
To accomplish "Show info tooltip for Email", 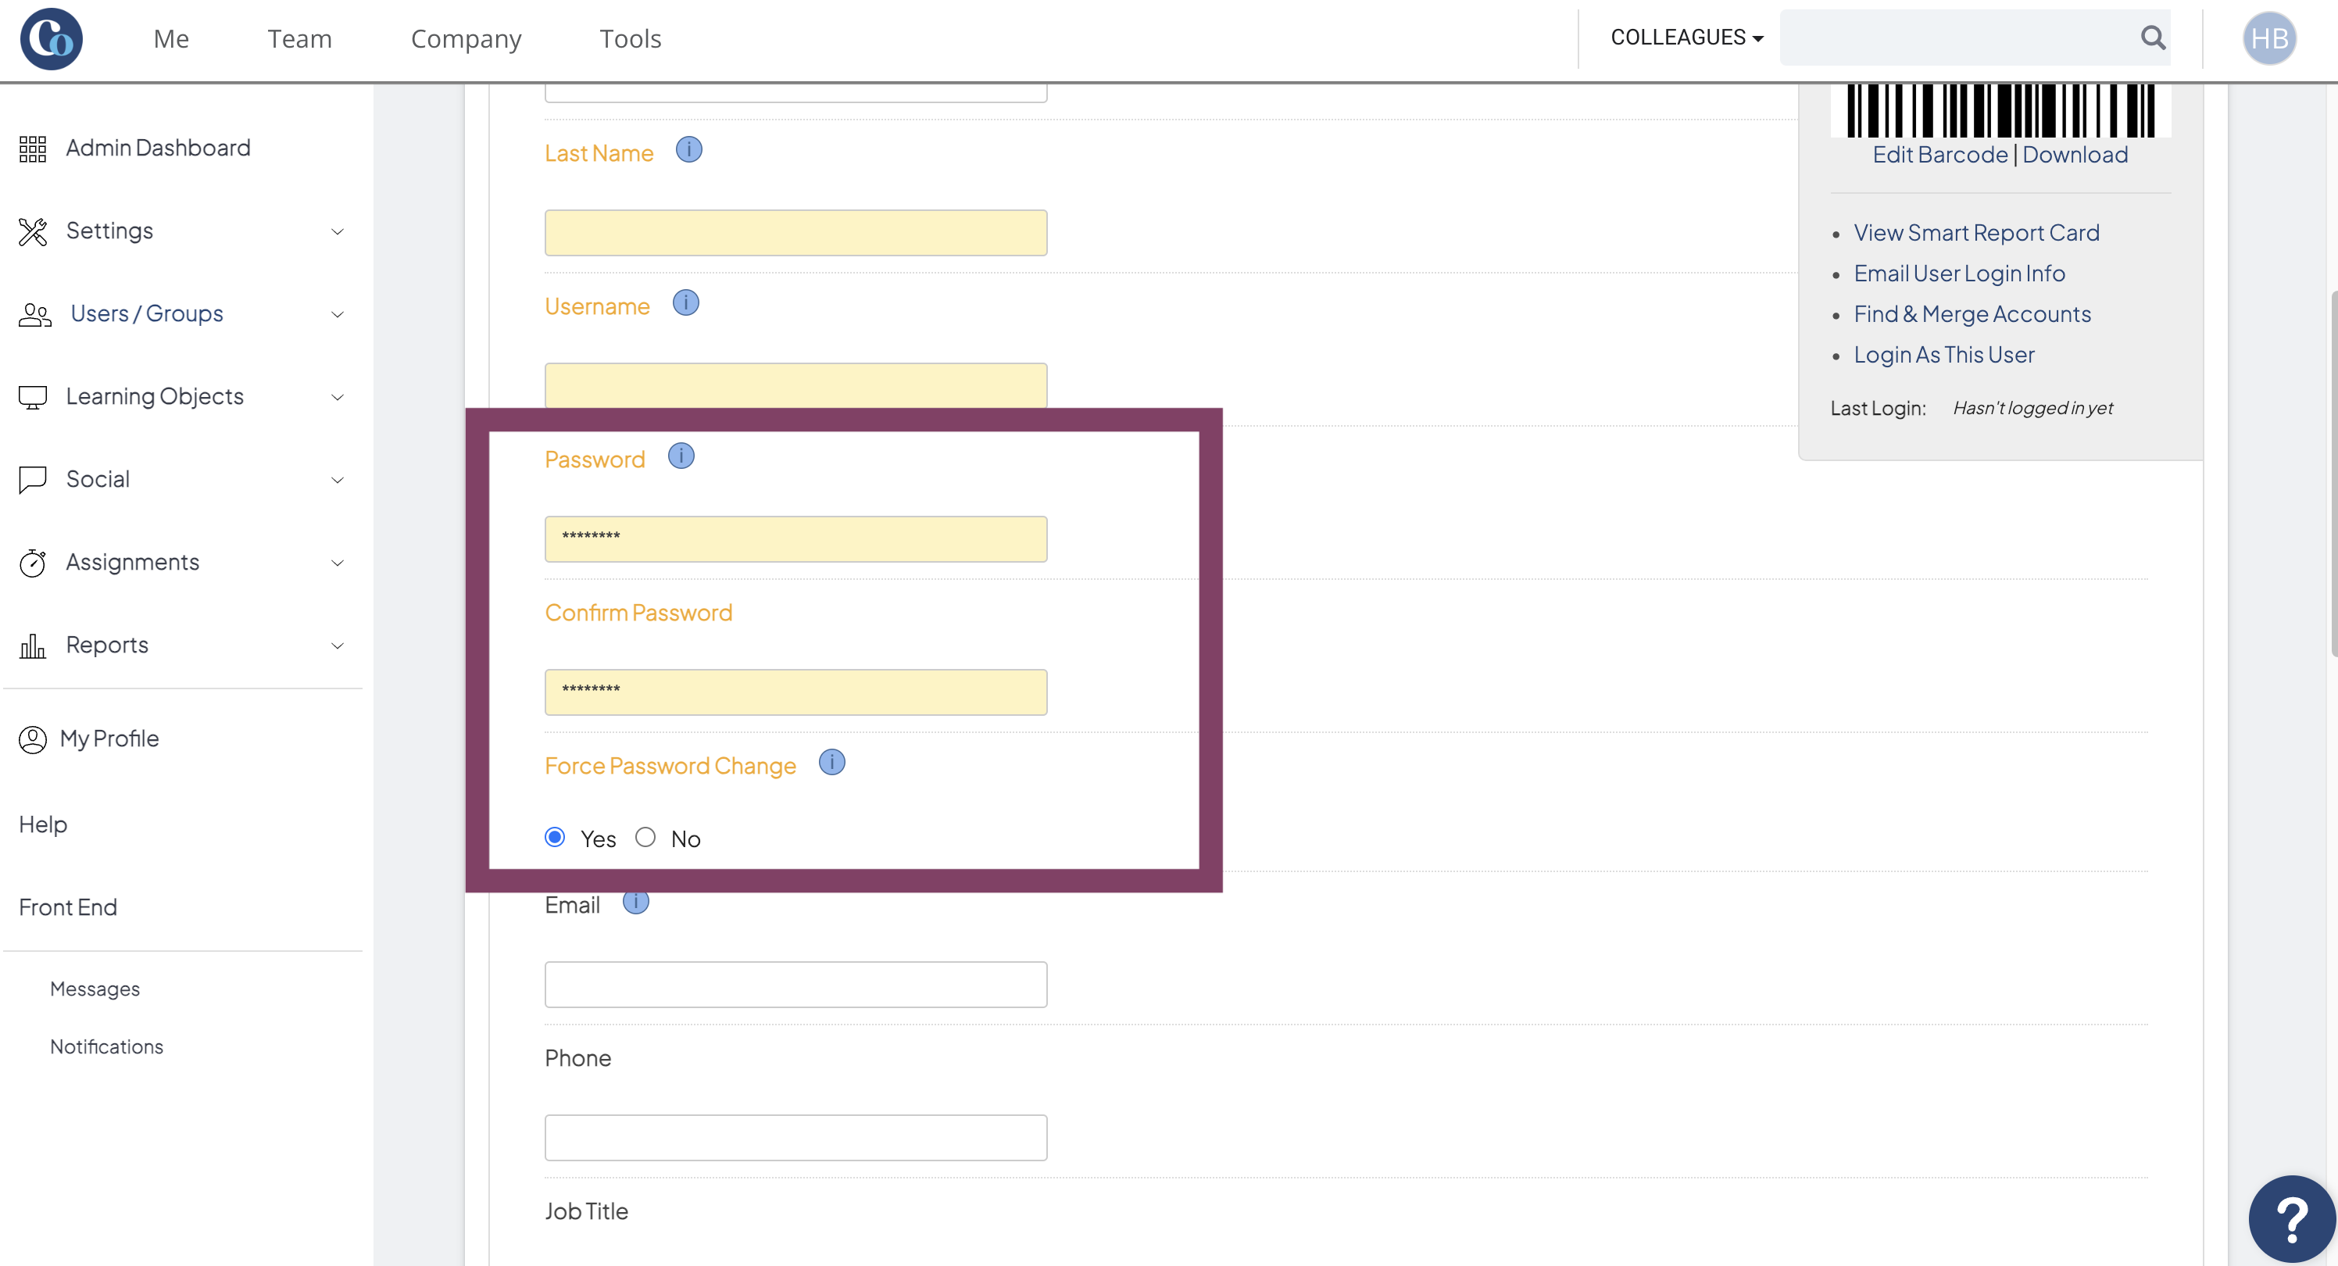I will click(635, 902).
